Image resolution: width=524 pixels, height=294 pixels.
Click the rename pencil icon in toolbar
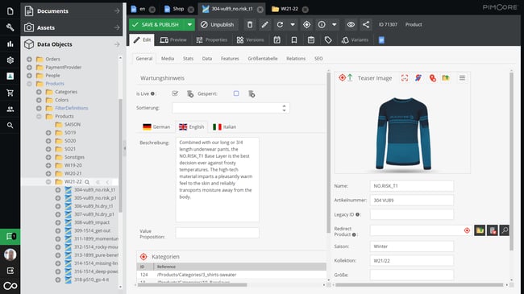click(x=264, y=25)
